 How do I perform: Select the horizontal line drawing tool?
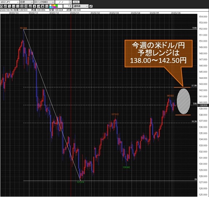[x=14, y=6]
